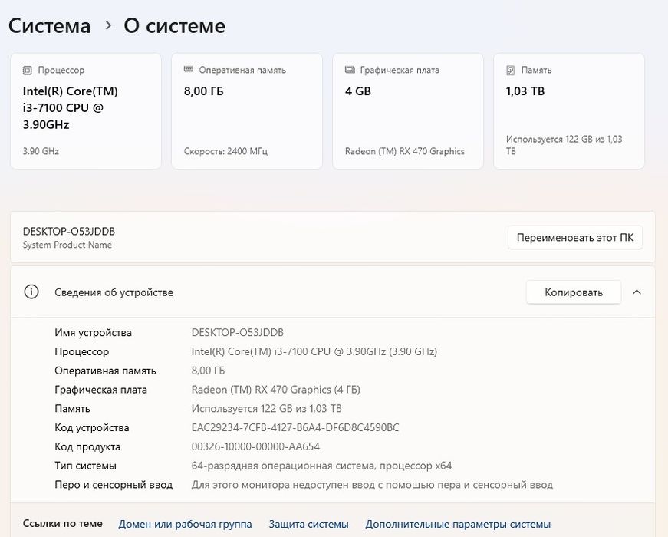Click the О системе breadcrumb title
This screenshot has height=537, width=668.
[174, 25]
